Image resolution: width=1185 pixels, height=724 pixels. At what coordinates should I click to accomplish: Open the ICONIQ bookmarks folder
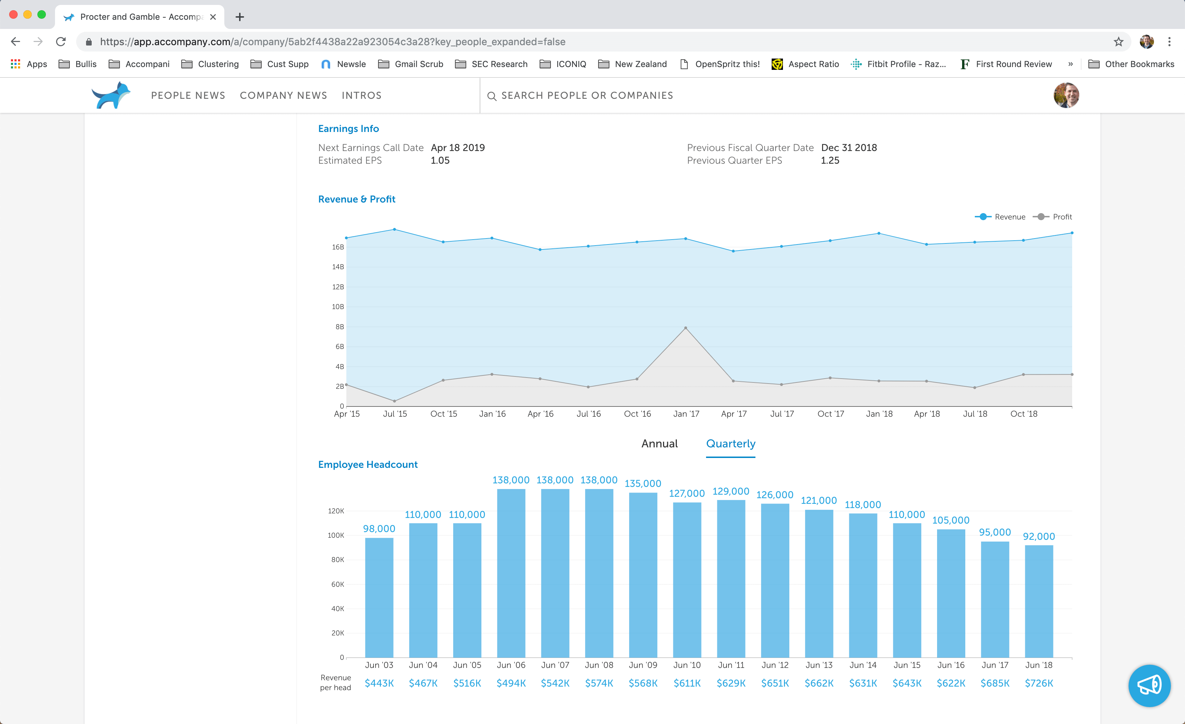point(563,64)
